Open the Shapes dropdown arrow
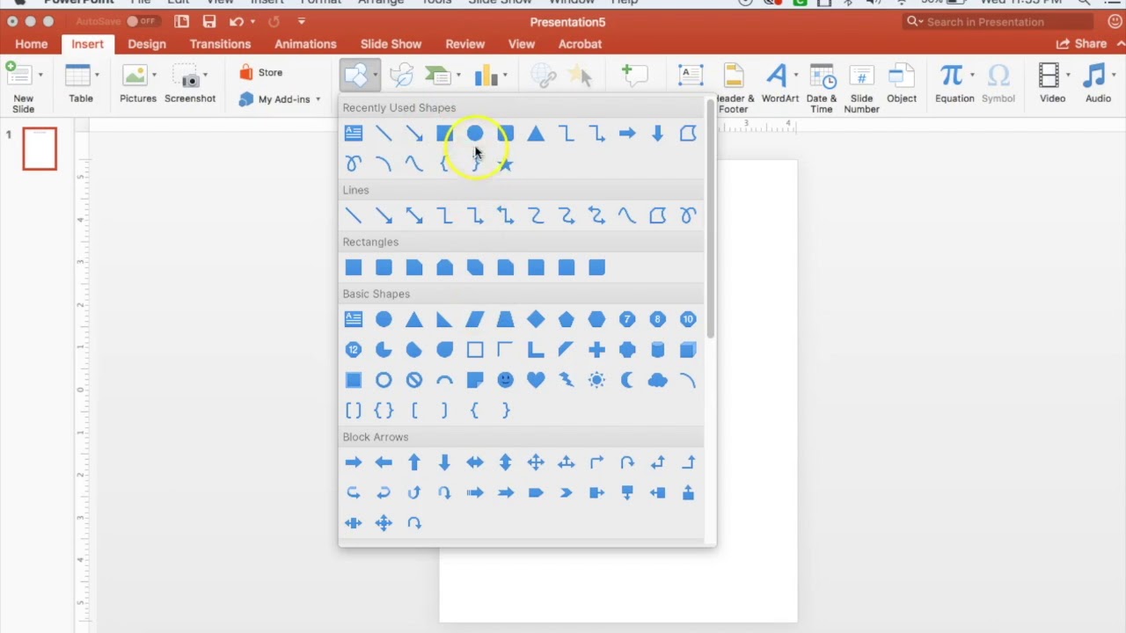 coord(376,76)
